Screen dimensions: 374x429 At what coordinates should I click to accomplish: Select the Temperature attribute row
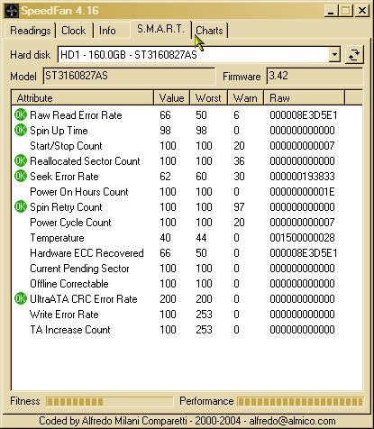(187, 238)
